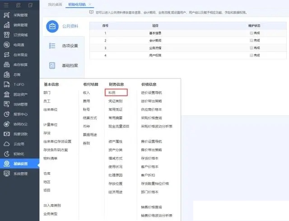Open 存货条形码方案 menu entry
The image size is (289, 221).
[x=56, y=150]
